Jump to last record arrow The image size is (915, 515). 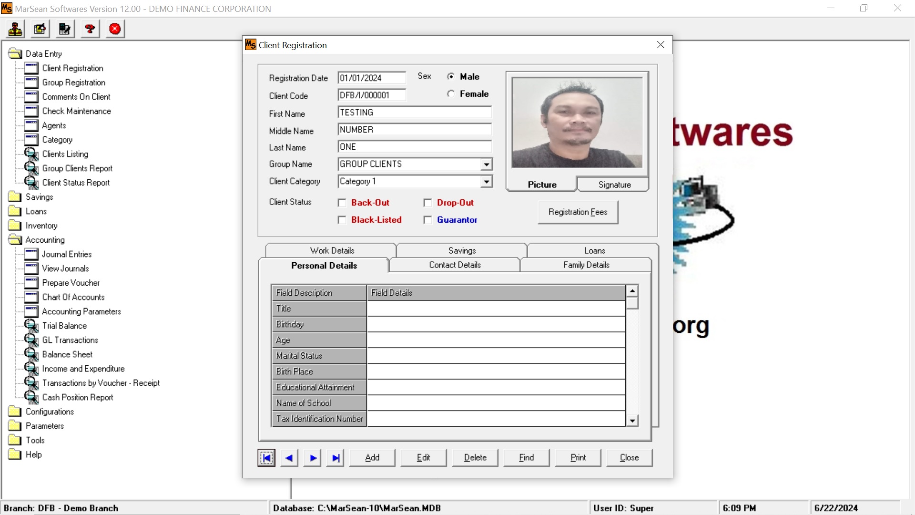[335, 458]
